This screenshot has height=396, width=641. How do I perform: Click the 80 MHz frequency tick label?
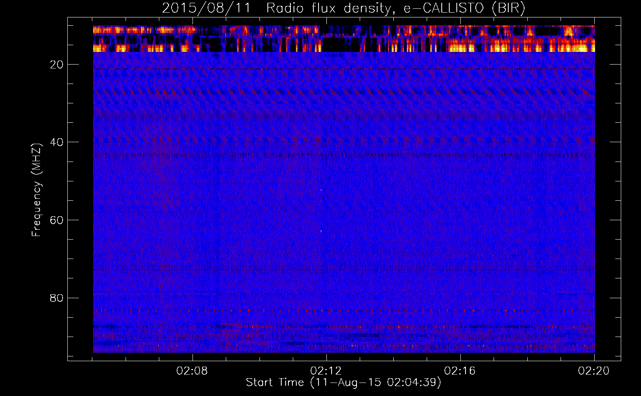(x=57, y=298)
